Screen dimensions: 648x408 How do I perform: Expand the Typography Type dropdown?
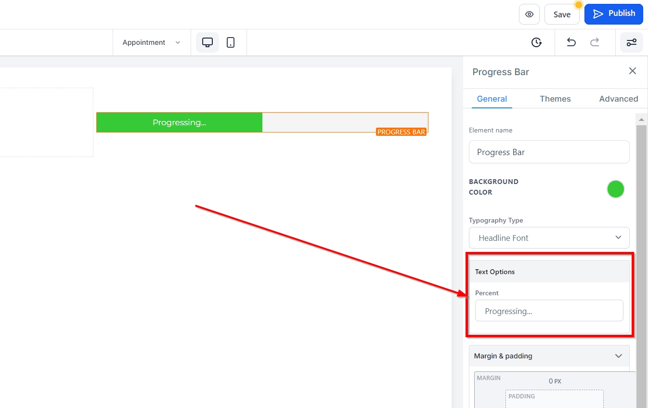click(549, 238)
